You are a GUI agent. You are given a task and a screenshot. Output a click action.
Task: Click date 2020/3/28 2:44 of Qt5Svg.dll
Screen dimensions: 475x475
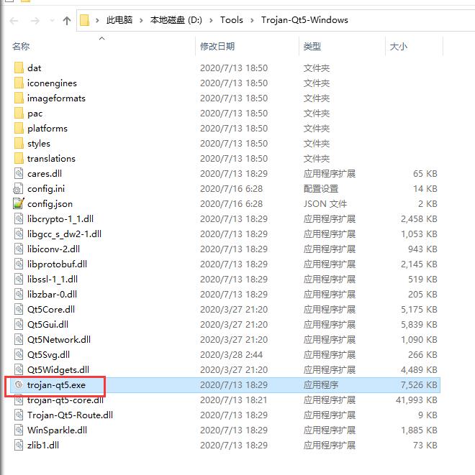tap(231, 355)
